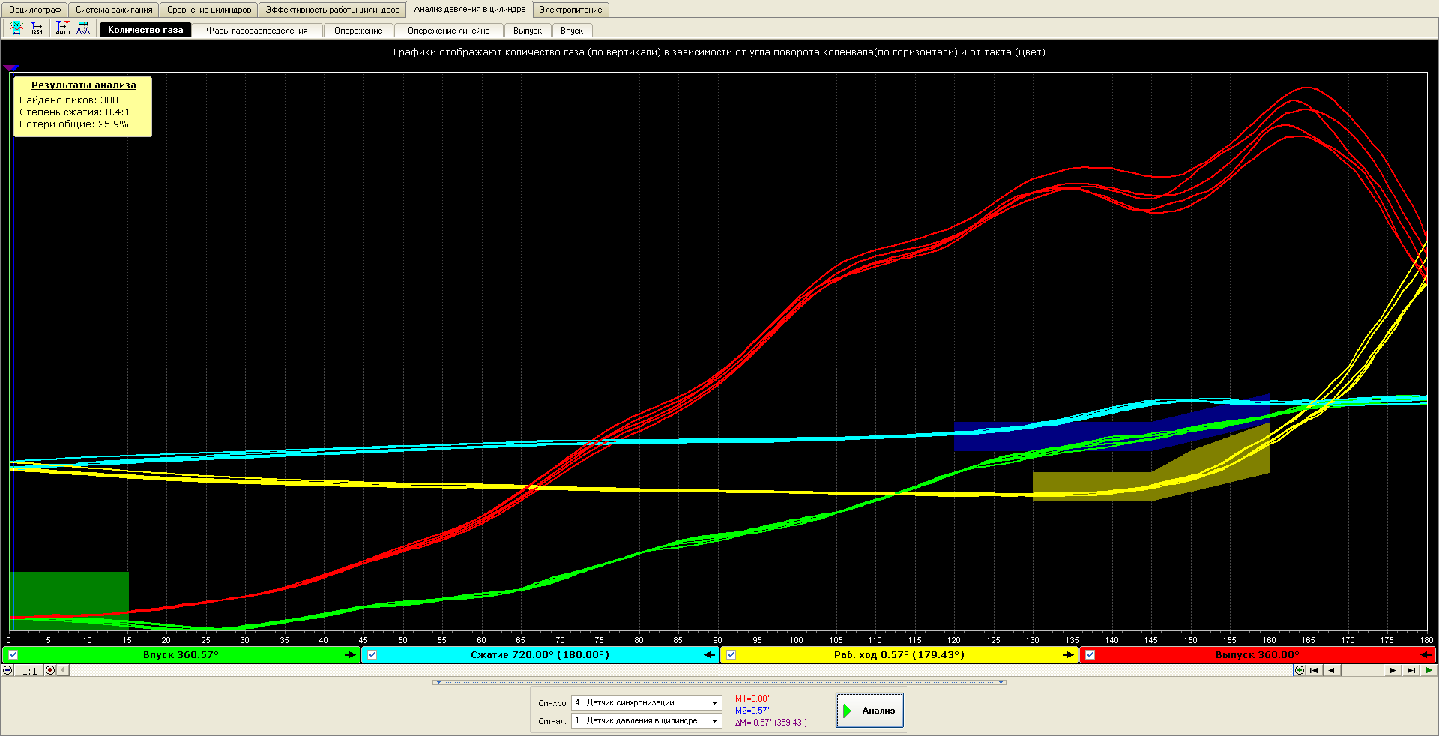Open the Электропитание tab
Image resolution: width=1439 pixels, height=736 pixels.
pyautogui.click(x=570, y=10)
